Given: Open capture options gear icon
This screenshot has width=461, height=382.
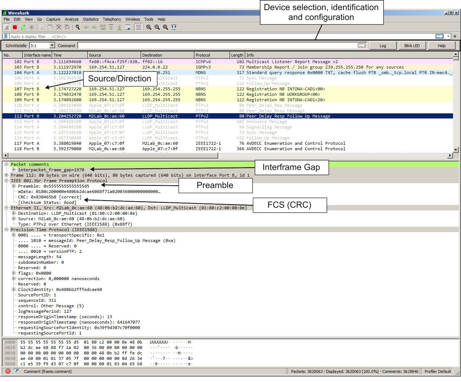Looking at the screenshot, I should point(32,27).
